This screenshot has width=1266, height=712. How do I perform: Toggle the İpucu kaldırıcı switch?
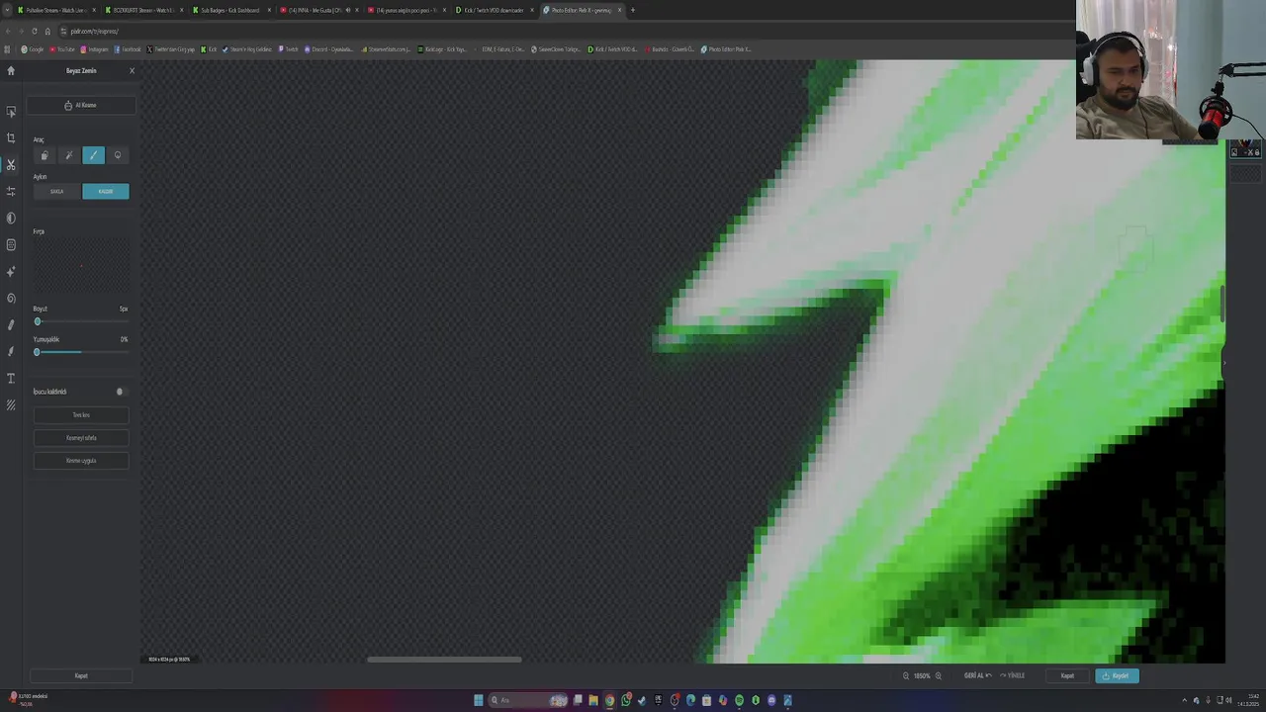pyautogui.click(x=122, y=392)
